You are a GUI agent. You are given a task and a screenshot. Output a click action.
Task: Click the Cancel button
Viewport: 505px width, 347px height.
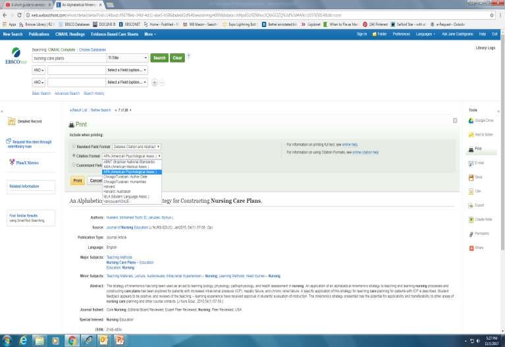tap(95, 181)
